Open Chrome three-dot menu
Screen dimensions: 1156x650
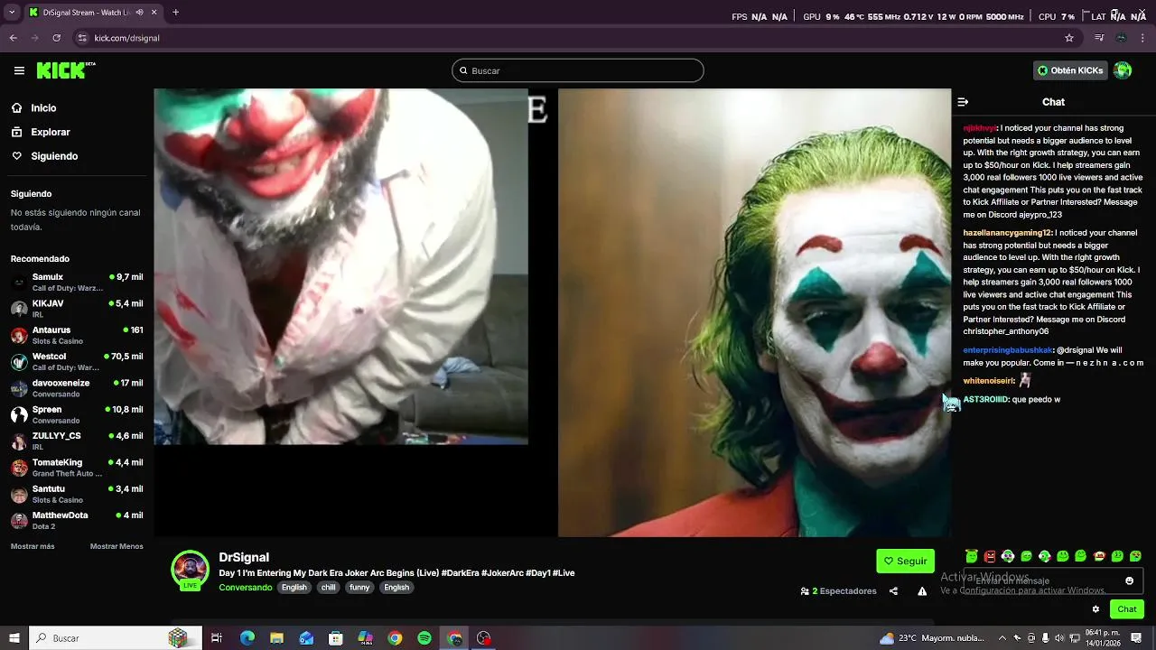1143,38
